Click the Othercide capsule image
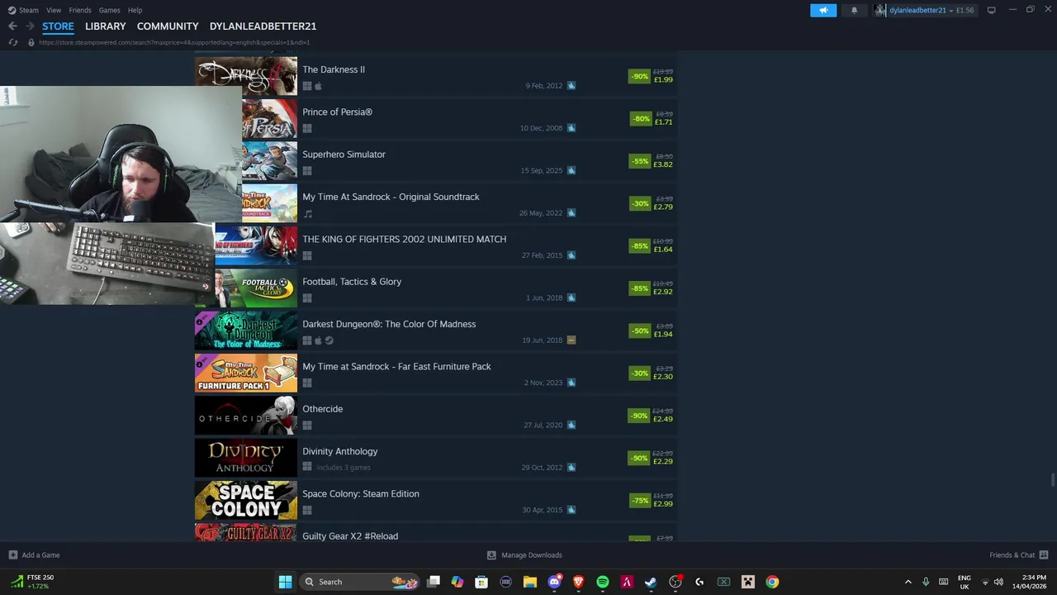 (246, 416)
